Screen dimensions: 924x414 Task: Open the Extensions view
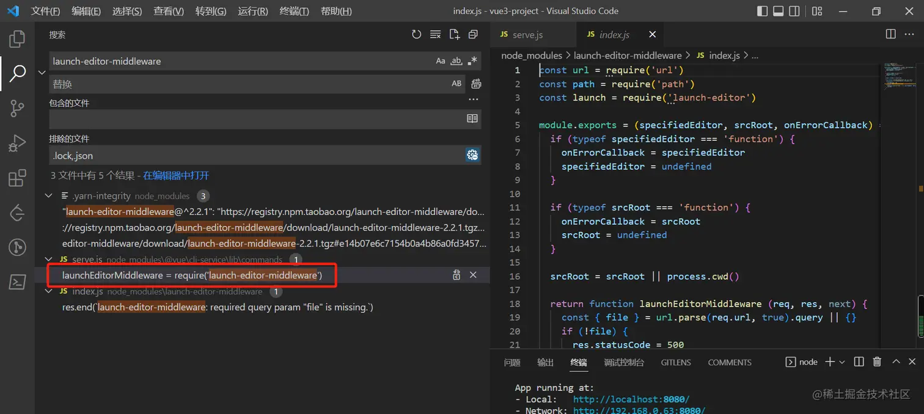[17, 178]
